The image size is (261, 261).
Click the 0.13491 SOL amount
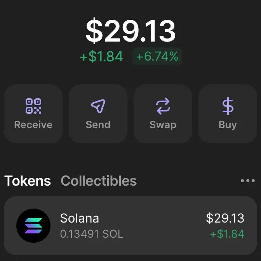pyautogui.click(x=92, y=234)
